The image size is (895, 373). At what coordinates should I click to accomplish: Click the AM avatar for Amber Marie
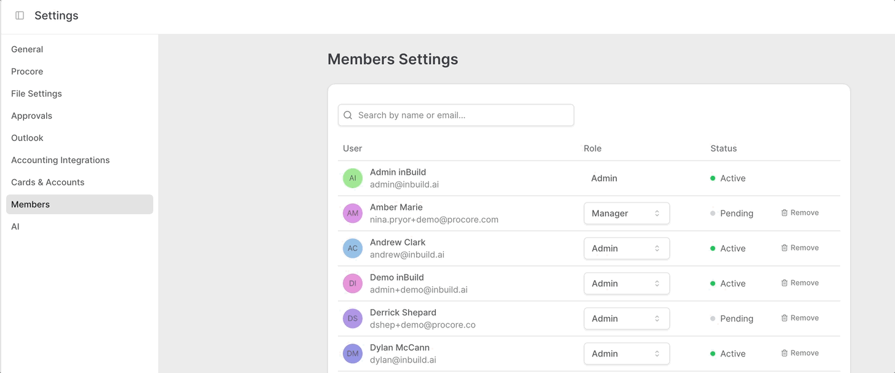pos(353,214)
